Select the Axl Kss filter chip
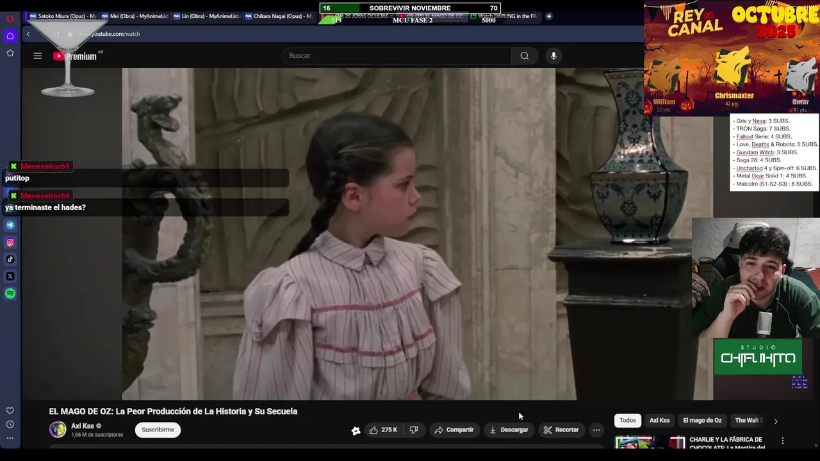Viewport: 820px width, 461px height. (659, 421)
